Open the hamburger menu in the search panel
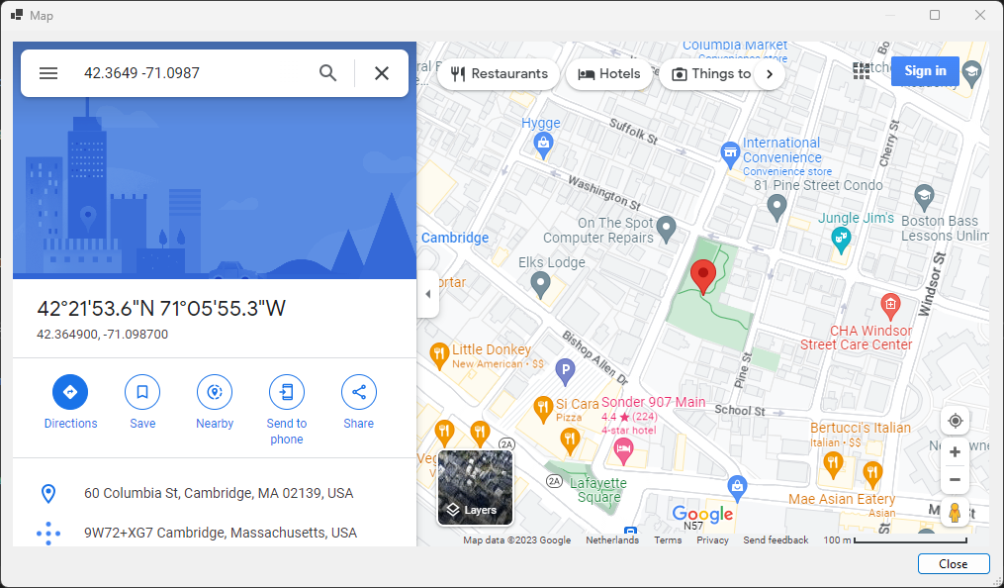Screen dimensions: 1004x588 47,72
